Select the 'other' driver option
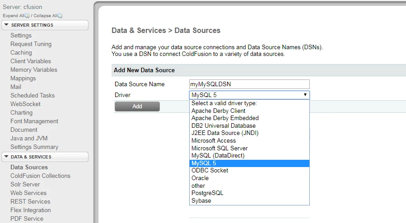Screen dimensions: 406x223 (x=249, y=186)
